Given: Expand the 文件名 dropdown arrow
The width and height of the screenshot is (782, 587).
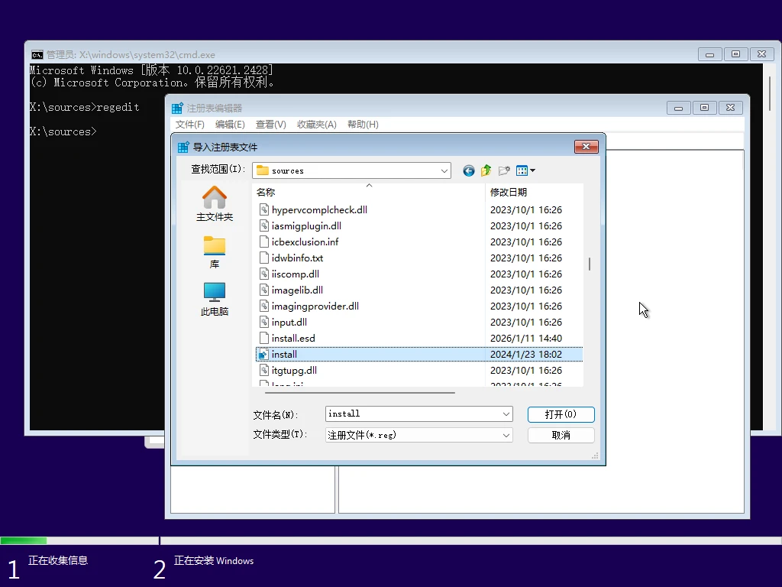Looking at the screenshot, I should coord(506,413).
